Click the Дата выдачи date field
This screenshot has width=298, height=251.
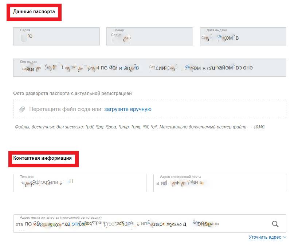tap(243, 36)
